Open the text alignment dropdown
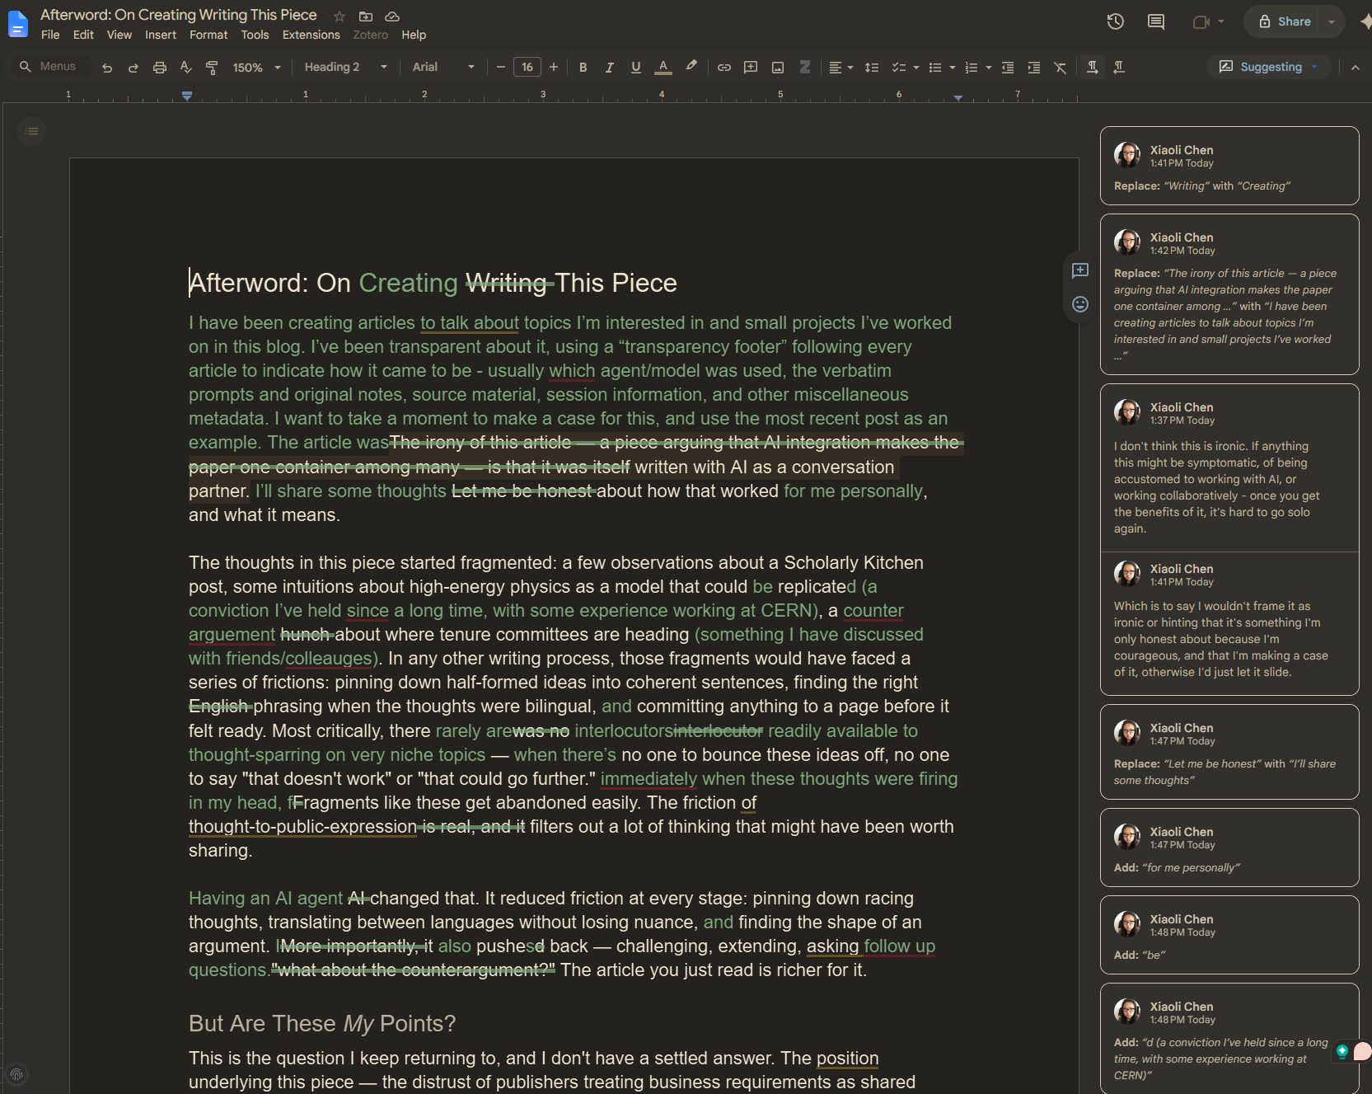Screen dimensions: 1372x1094 tap(841, 68)
